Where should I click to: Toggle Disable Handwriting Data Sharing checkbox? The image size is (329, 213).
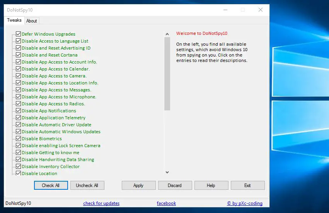click(x=18, y=159)
